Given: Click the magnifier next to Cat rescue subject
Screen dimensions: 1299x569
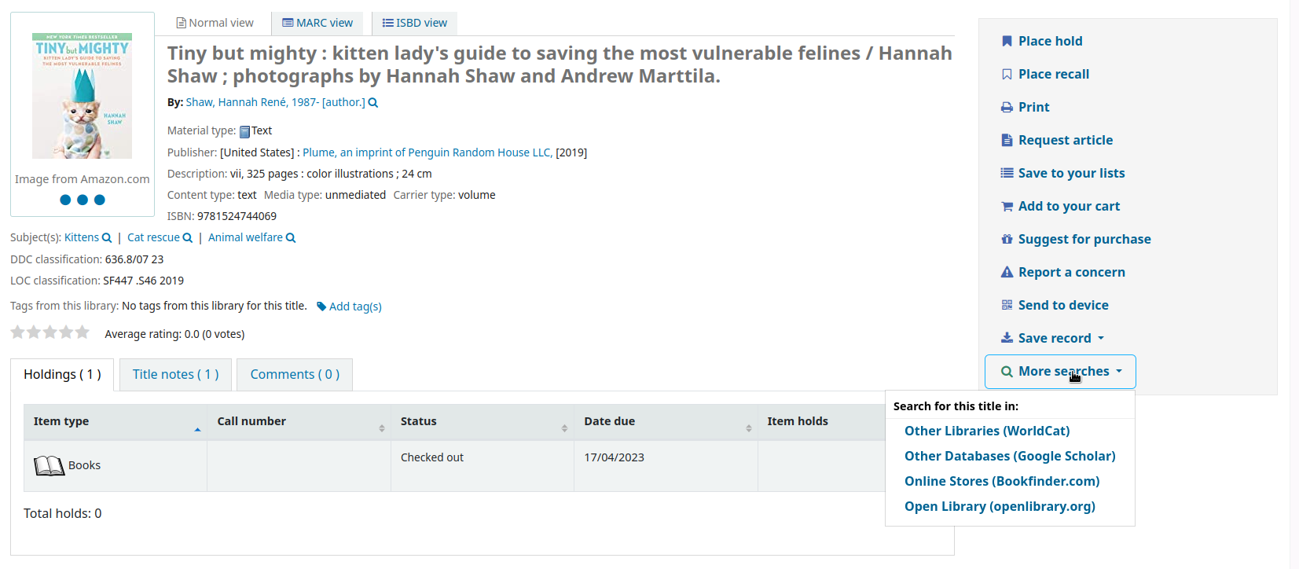Looking at the screenshot, I should pyautogui.click(x=189, y=237).
